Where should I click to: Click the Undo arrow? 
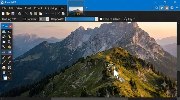[x=47, y=14]
